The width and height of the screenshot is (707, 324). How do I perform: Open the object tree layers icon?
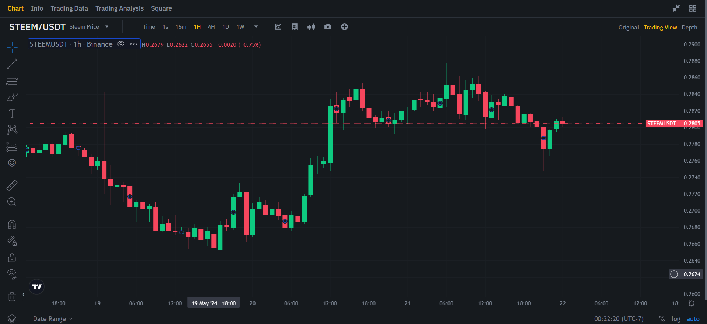[x=12, y=318]
